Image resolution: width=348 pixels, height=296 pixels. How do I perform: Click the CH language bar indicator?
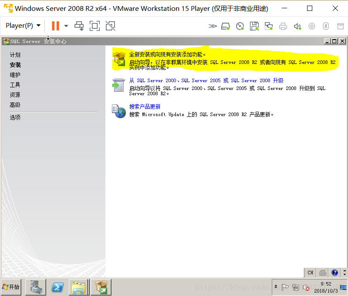[310, 273]
